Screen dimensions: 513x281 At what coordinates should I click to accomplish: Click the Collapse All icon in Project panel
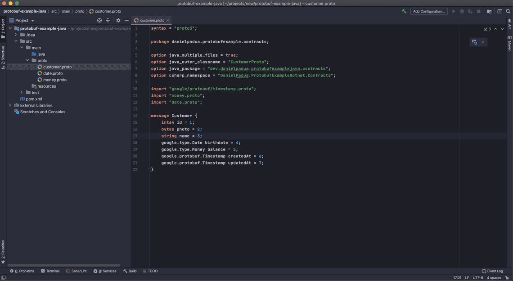pyautogui.click(x=108, y=20)
